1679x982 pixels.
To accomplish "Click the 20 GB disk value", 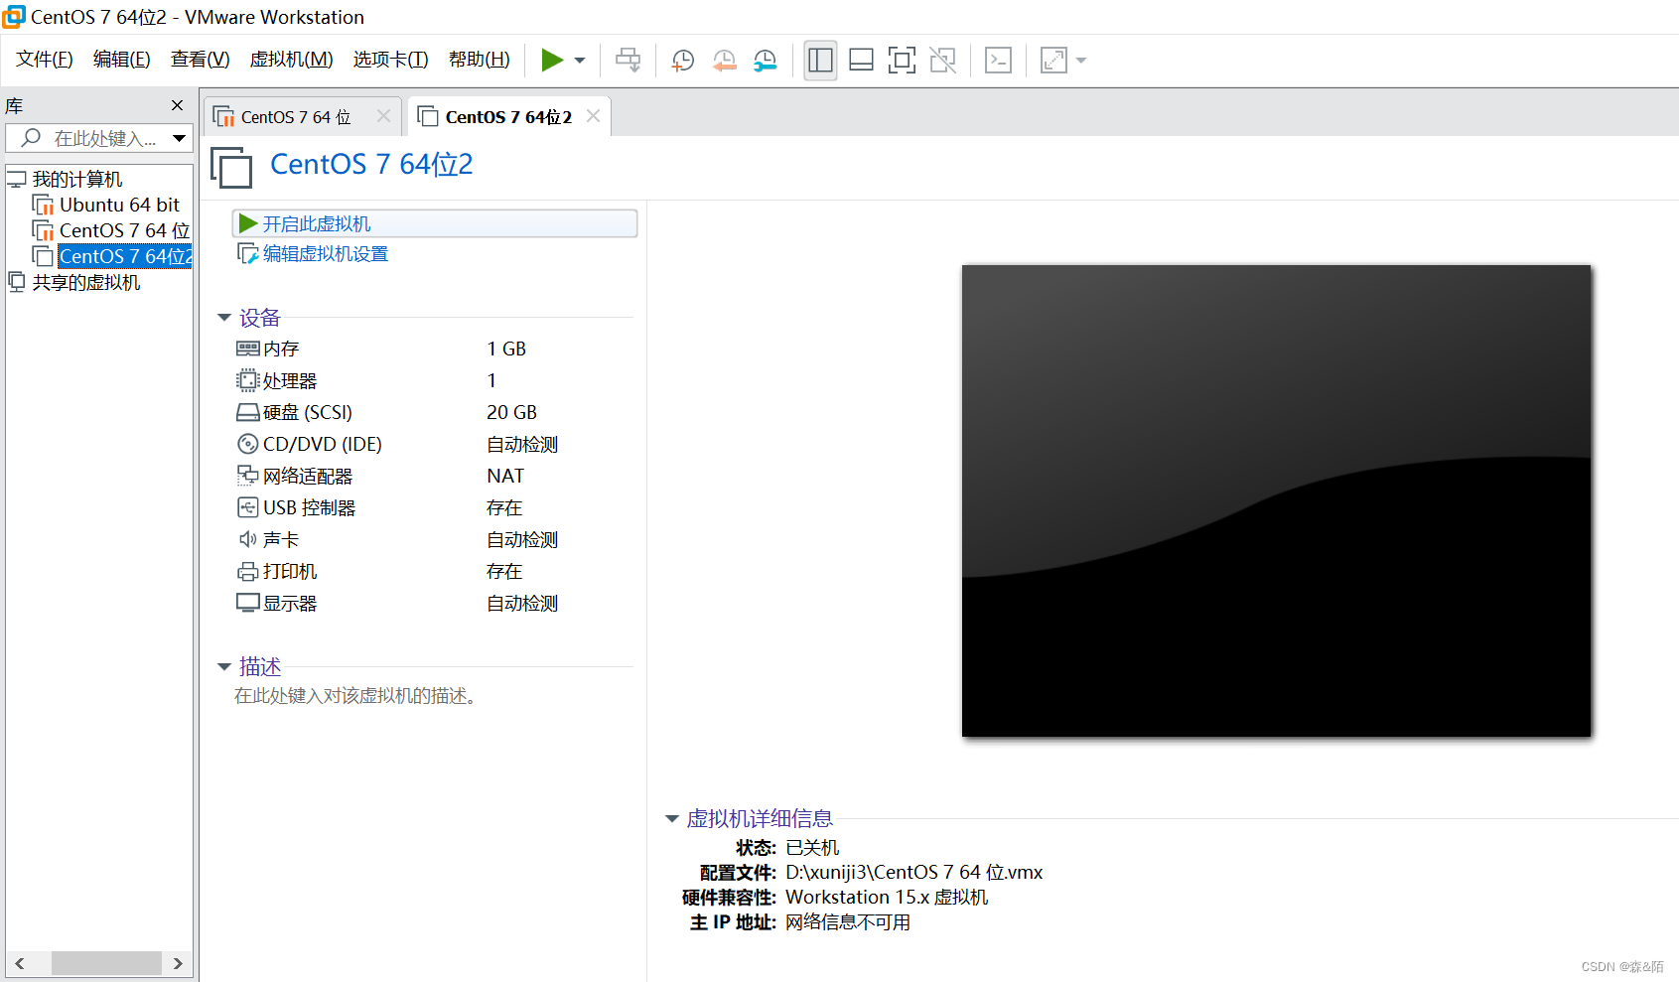I will tap(511, 412).
